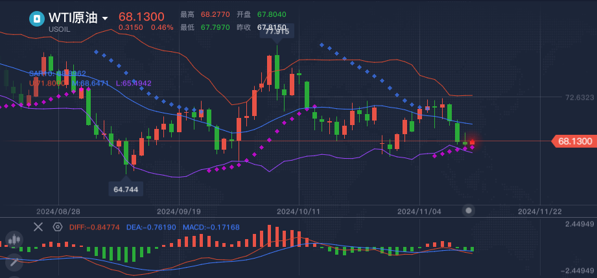Click the -2.44949 MACD axis label

point(578,271)
